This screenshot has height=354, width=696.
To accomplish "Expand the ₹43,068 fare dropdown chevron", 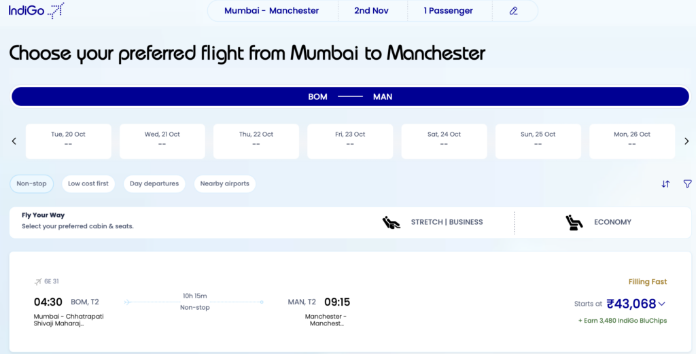I will click(662, 304).
